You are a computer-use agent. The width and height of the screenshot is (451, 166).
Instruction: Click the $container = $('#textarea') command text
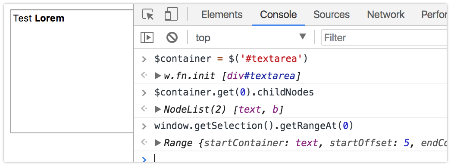tap(231, 59)
